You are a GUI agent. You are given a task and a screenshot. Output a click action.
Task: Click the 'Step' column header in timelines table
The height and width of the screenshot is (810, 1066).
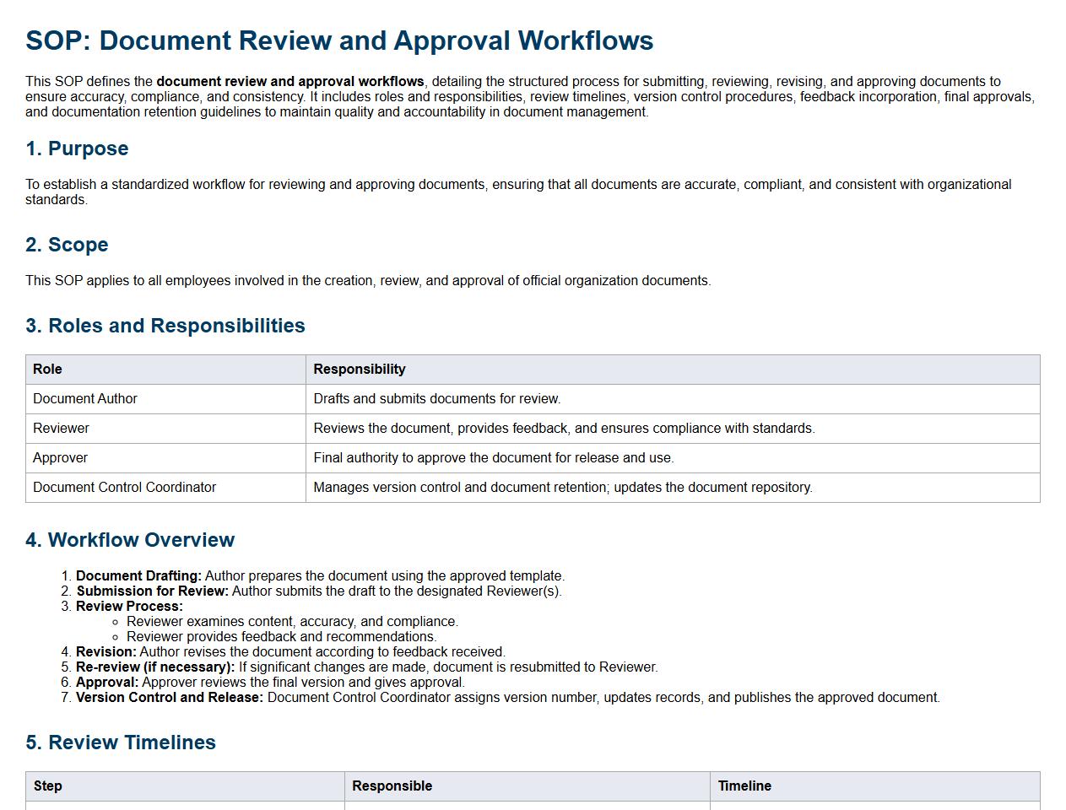(x=47, y=786)
